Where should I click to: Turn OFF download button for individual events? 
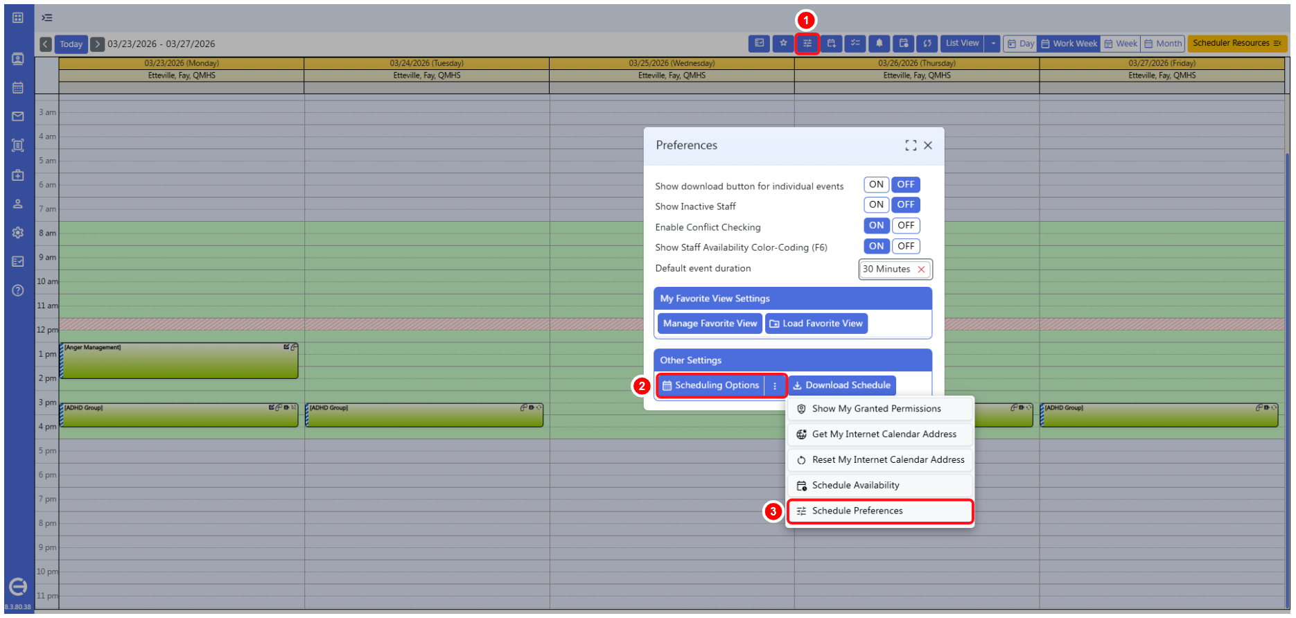(906, 185)
